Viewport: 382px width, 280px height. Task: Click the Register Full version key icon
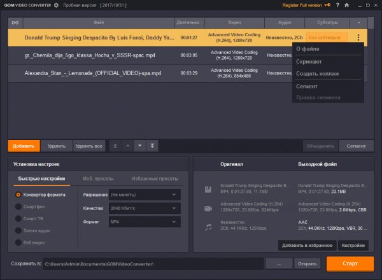click(x=327, y=5)
